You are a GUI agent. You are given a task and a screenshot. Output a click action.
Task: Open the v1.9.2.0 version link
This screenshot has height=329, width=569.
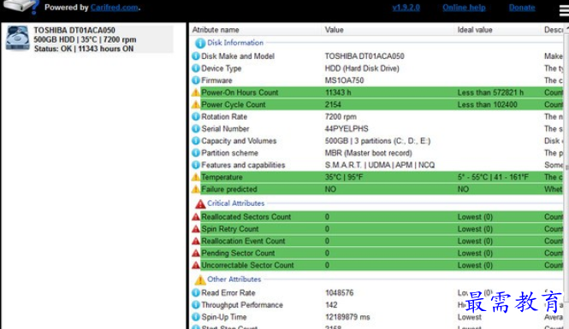point(406,8)
